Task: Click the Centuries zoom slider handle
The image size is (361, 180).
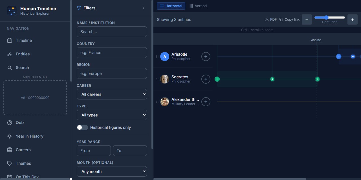Action: [326, 18]
